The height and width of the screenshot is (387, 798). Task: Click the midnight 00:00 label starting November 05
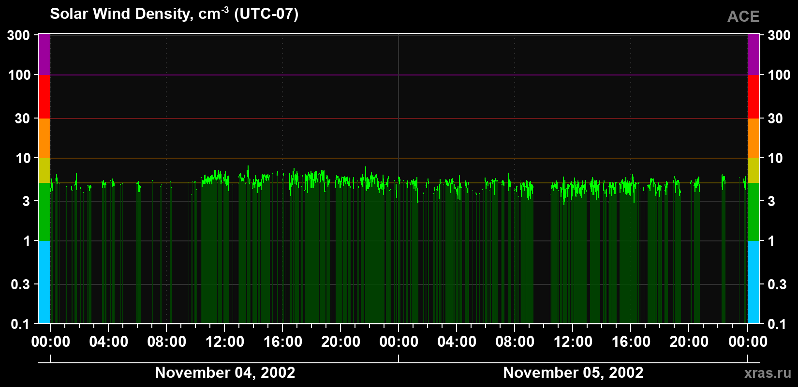click(x=399, y=342)
